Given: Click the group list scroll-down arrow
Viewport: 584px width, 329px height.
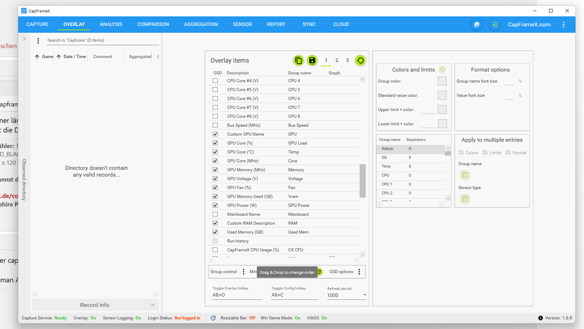Looking at the screenshot, I should coord(448,198).
